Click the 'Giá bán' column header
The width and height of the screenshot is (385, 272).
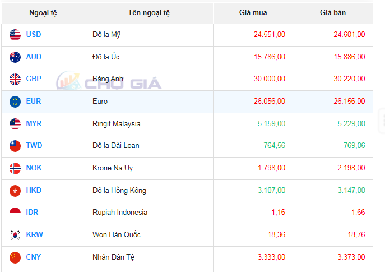tap(333, 13)
